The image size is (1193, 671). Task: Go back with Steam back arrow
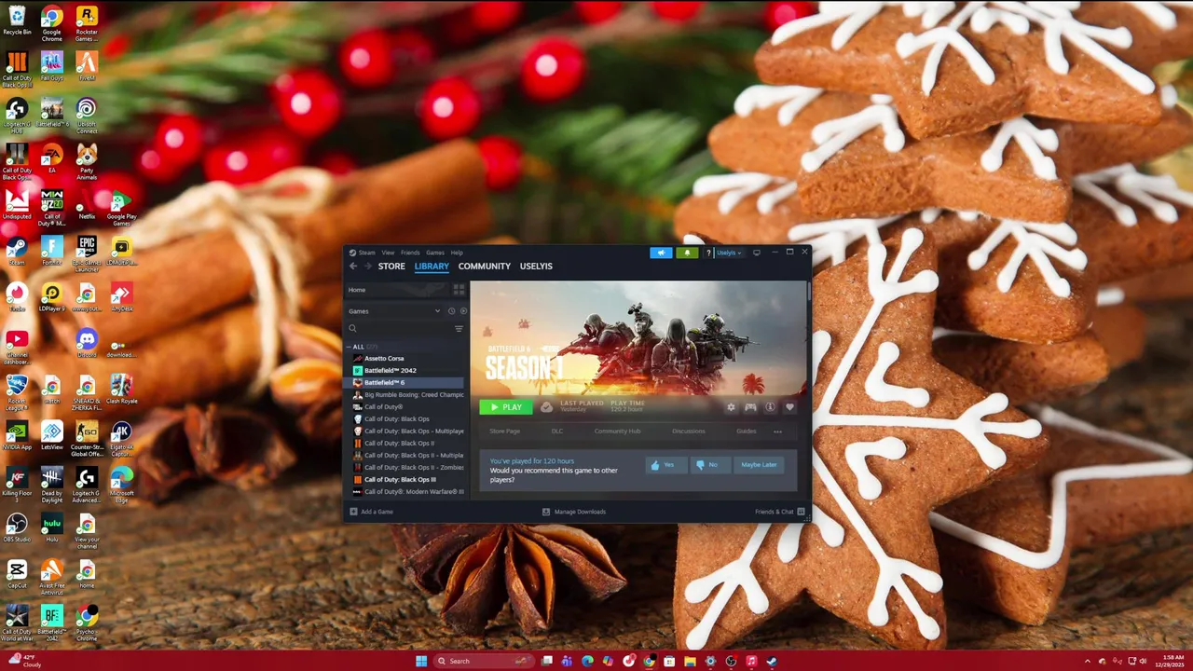pyautogui.click(x=353, y=266)
